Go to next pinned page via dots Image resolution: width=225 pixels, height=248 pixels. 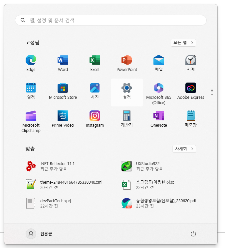point(212,94)
